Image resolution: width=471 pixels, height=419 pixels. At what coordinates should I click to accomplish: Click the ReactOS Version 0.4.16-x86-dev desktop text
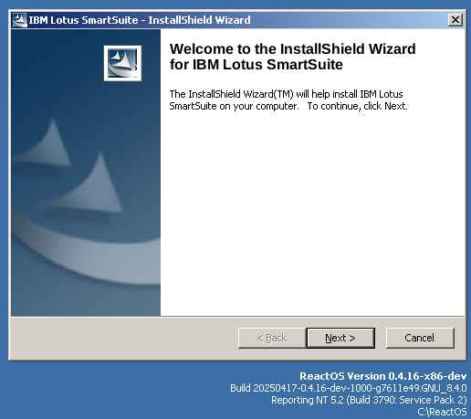coord(383,376)
